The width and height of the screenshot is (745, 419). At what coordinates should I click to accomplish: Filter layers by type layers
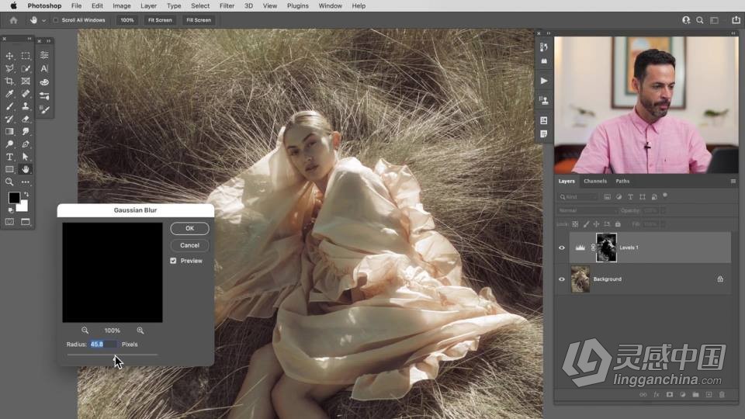pyautogui.click(x=630, y=196)
